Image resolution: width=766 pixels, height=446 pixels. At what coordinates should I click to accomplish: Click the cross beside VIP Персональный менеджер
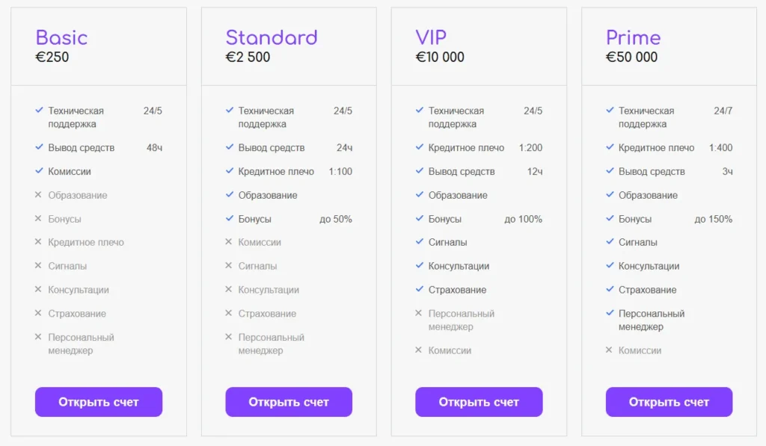click(x=419, y=313)
